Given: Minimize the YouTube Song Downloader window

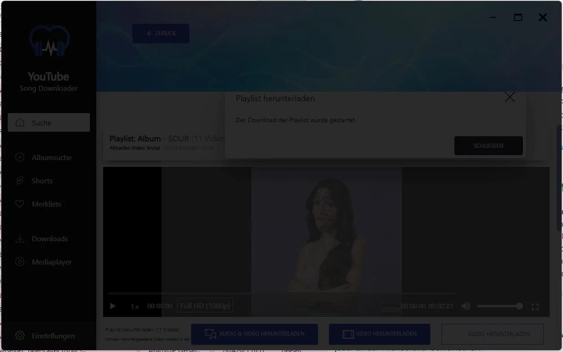Looking at the screenshot, I should pos(493,18).
